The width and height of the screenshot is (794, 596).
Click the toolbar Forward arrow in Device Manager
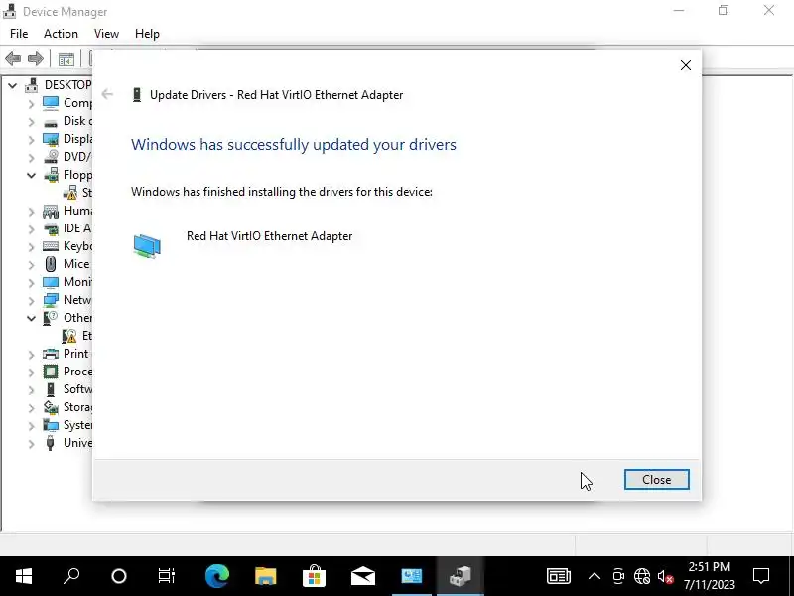click(36, 59)
